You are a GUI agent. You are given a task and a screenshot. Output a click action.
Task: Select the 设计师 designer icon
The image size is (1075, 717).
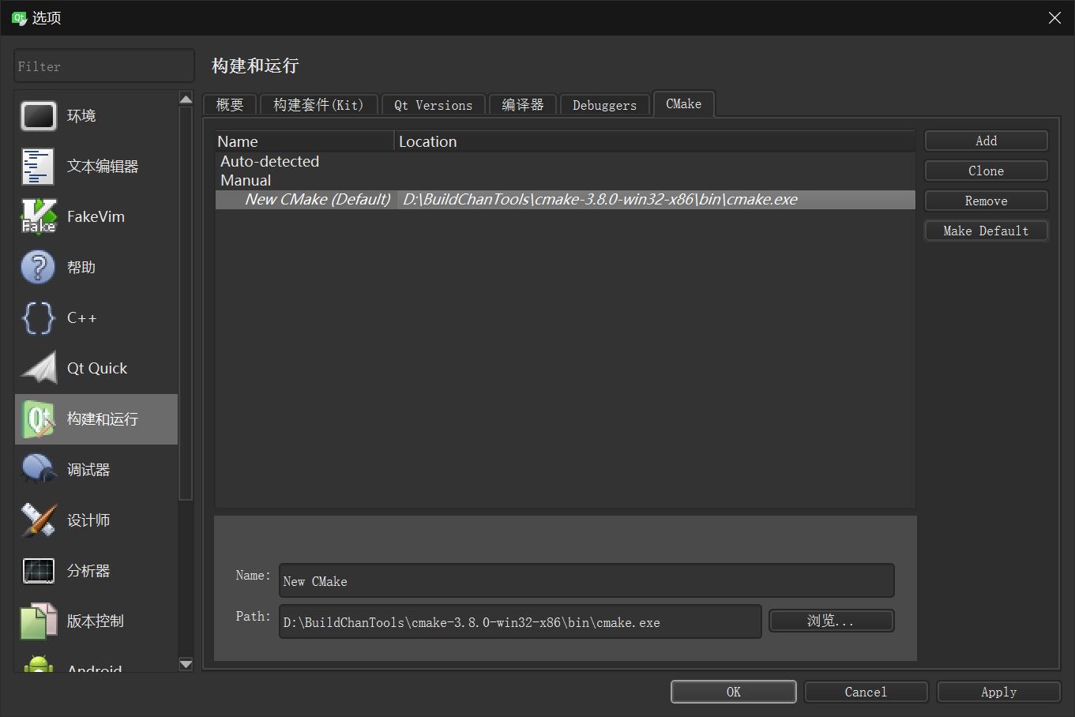tap(38, 520)
